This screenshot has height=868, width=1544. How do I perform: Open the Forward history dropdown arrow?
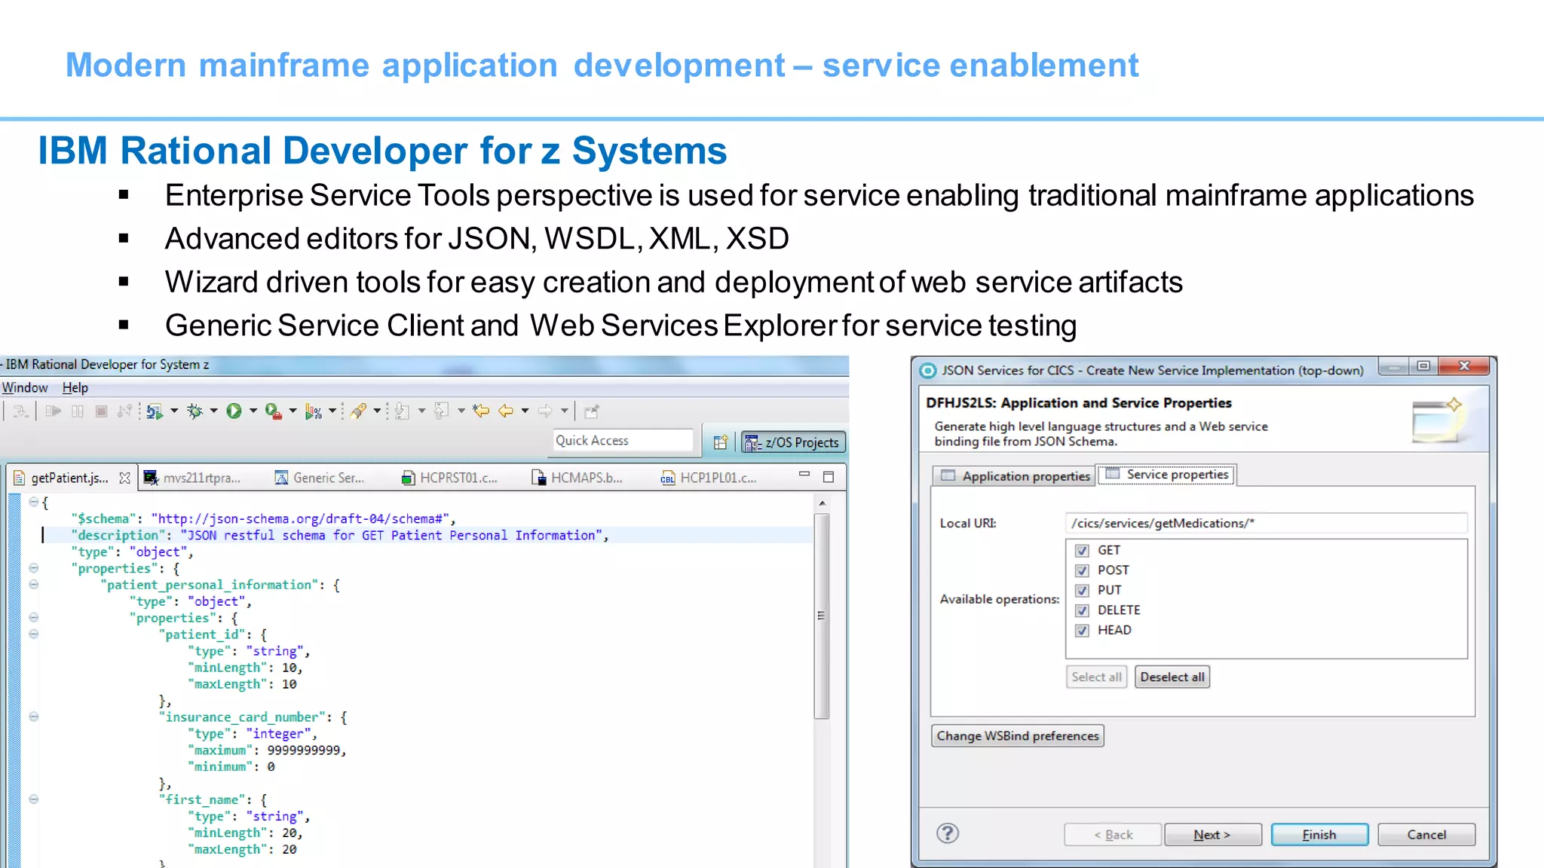[564, 411]
